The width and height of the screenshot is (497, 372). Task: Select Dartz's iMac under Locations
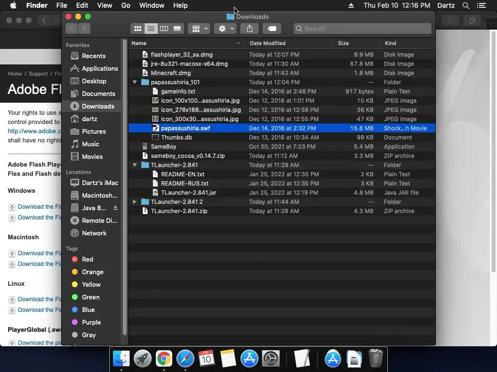(91, 183)
